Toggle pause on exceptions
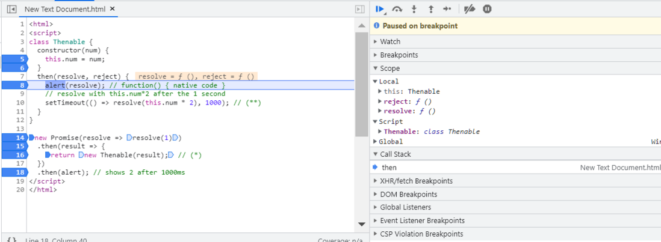 487,9
